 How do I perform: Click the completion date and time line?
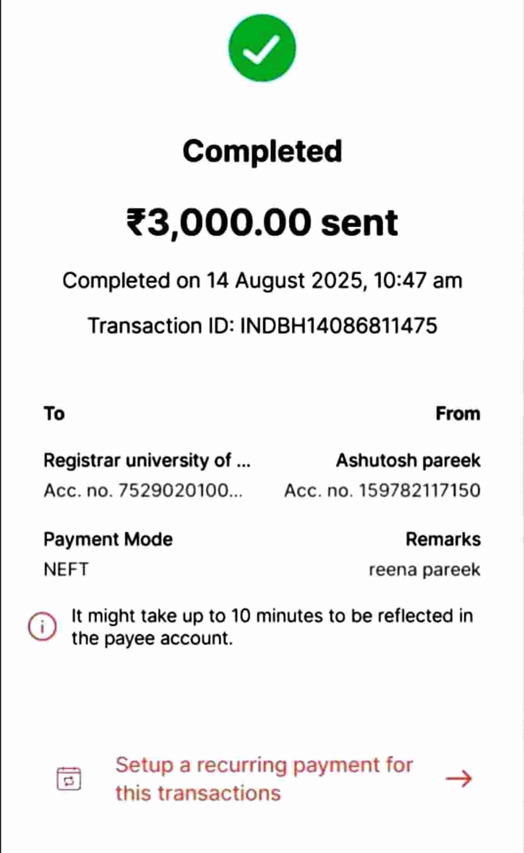click(262, 280)
